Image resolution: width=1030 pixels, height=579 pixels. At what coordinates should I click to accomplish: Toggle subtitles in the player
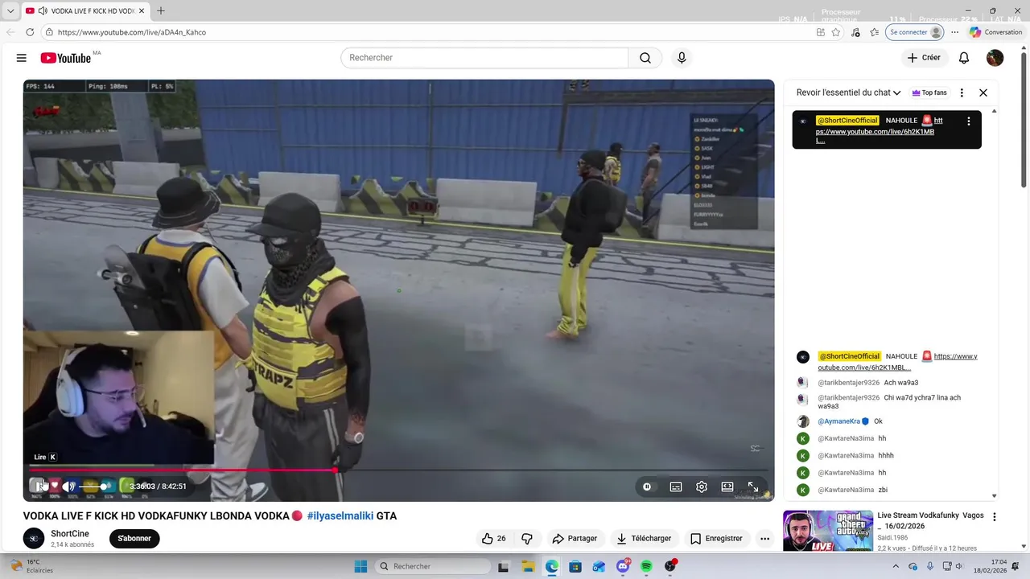click(676, 487)
